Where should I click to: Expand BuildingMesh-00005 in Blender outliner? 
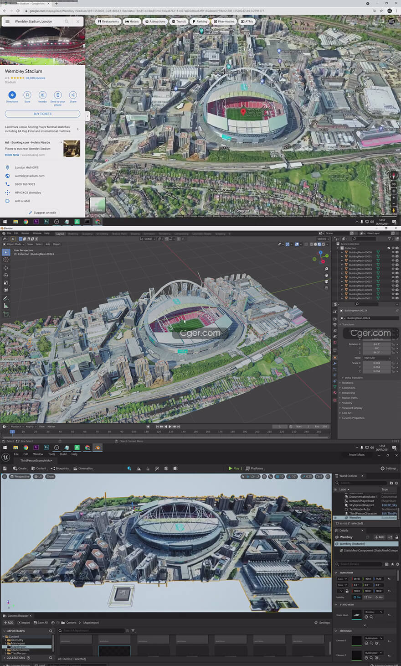[342, 273]
